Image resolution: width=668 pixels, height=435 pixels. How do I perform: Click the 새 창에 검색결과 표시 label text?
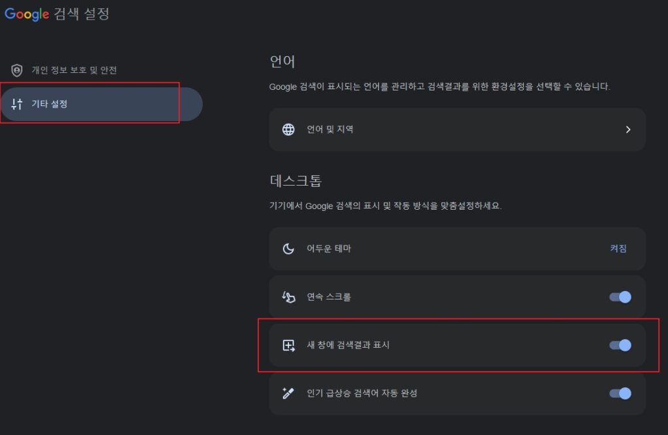(x=348, y=345)
